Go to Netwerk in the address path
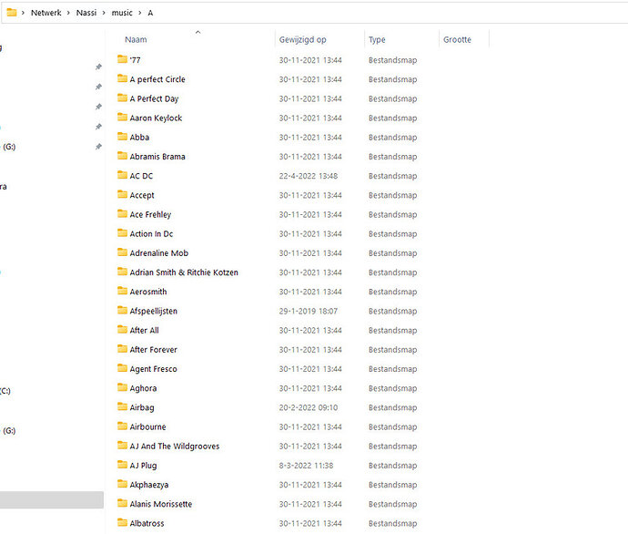Screen dimensions: 628x534 click(x=46, y=13)
